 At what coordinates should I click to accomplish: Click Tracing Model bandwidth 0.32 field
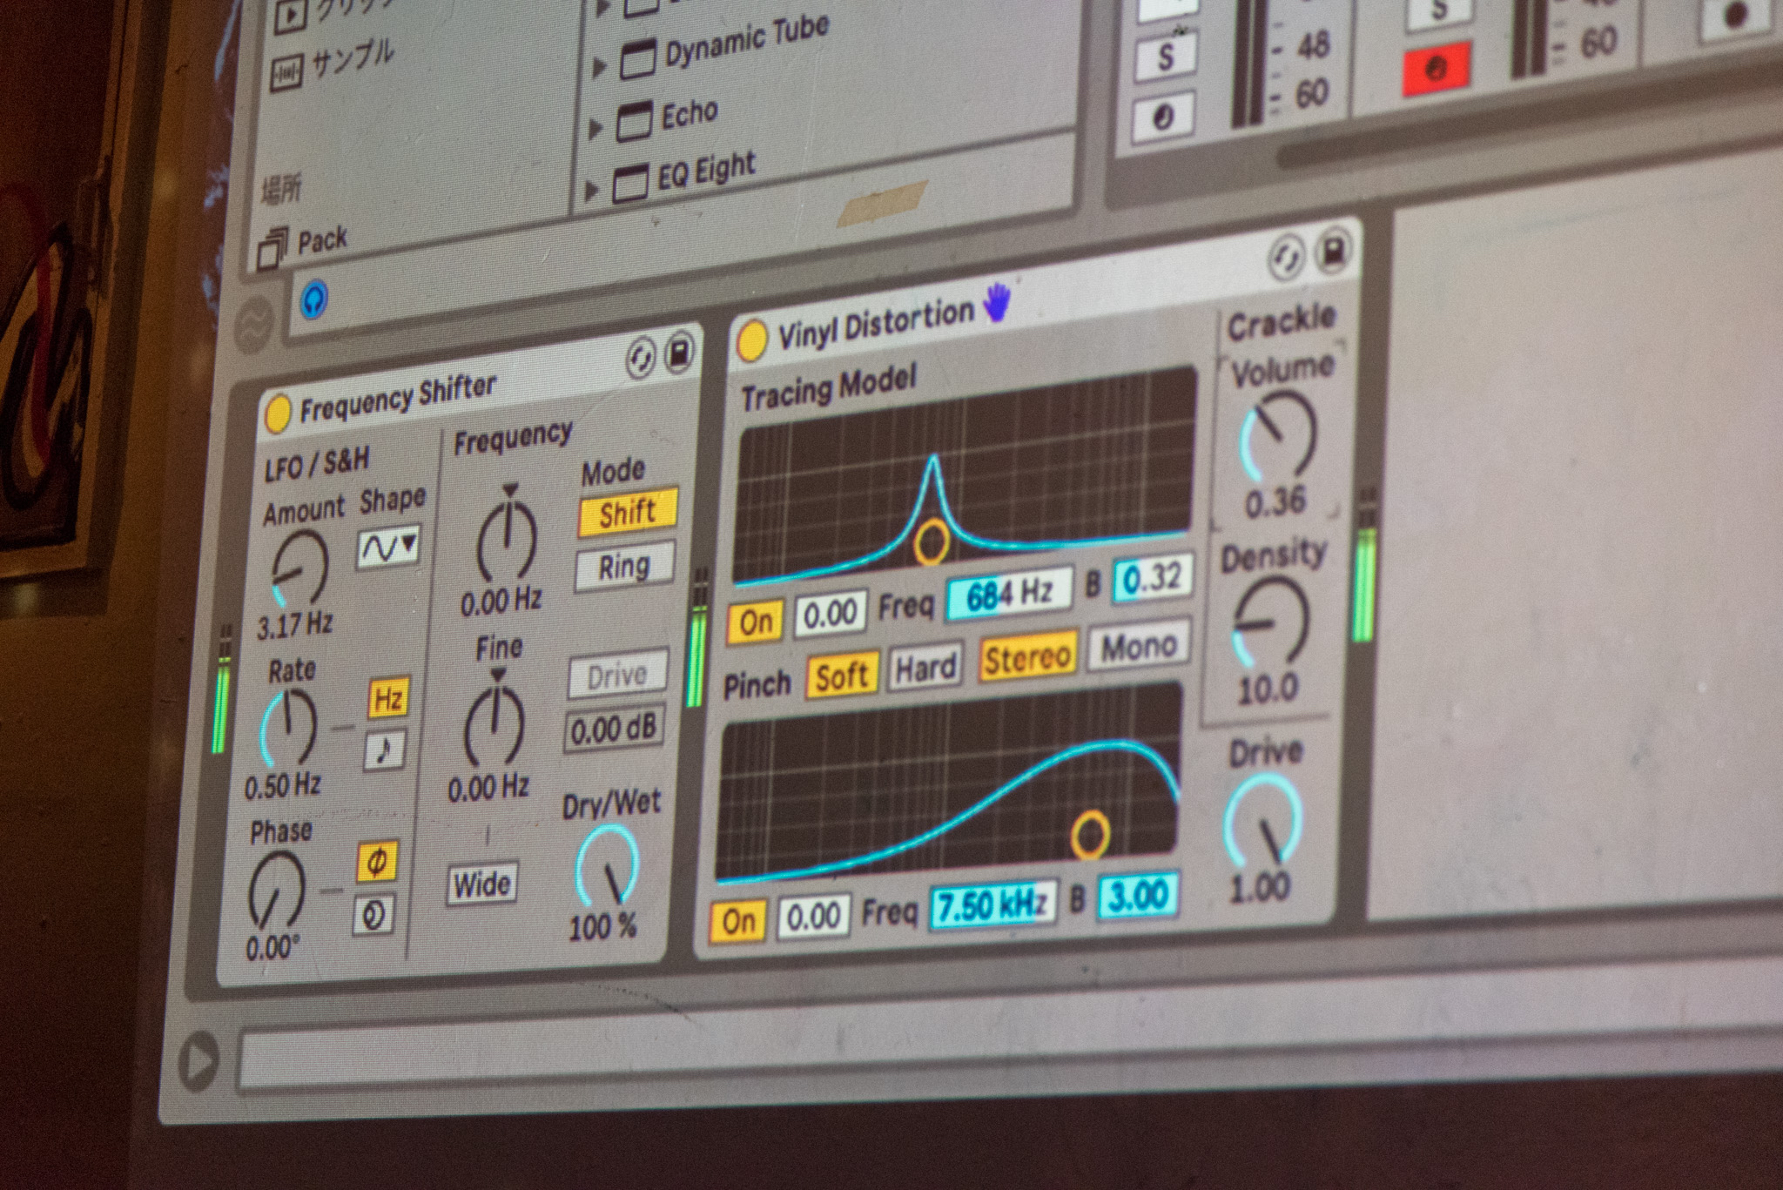1151,579
